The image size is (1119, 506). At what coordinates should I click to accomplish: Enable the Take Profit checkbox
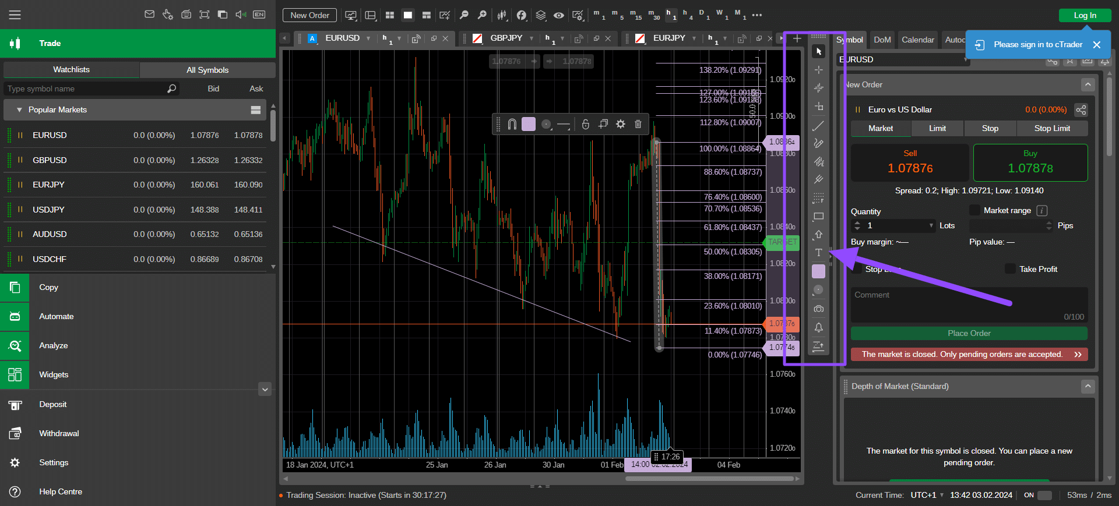coord(1010,268)
